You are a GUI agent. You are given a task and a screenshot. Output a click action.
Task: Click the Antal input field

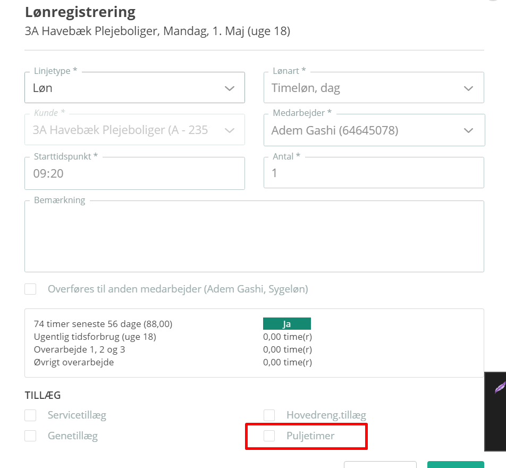[x=374, y=172]
